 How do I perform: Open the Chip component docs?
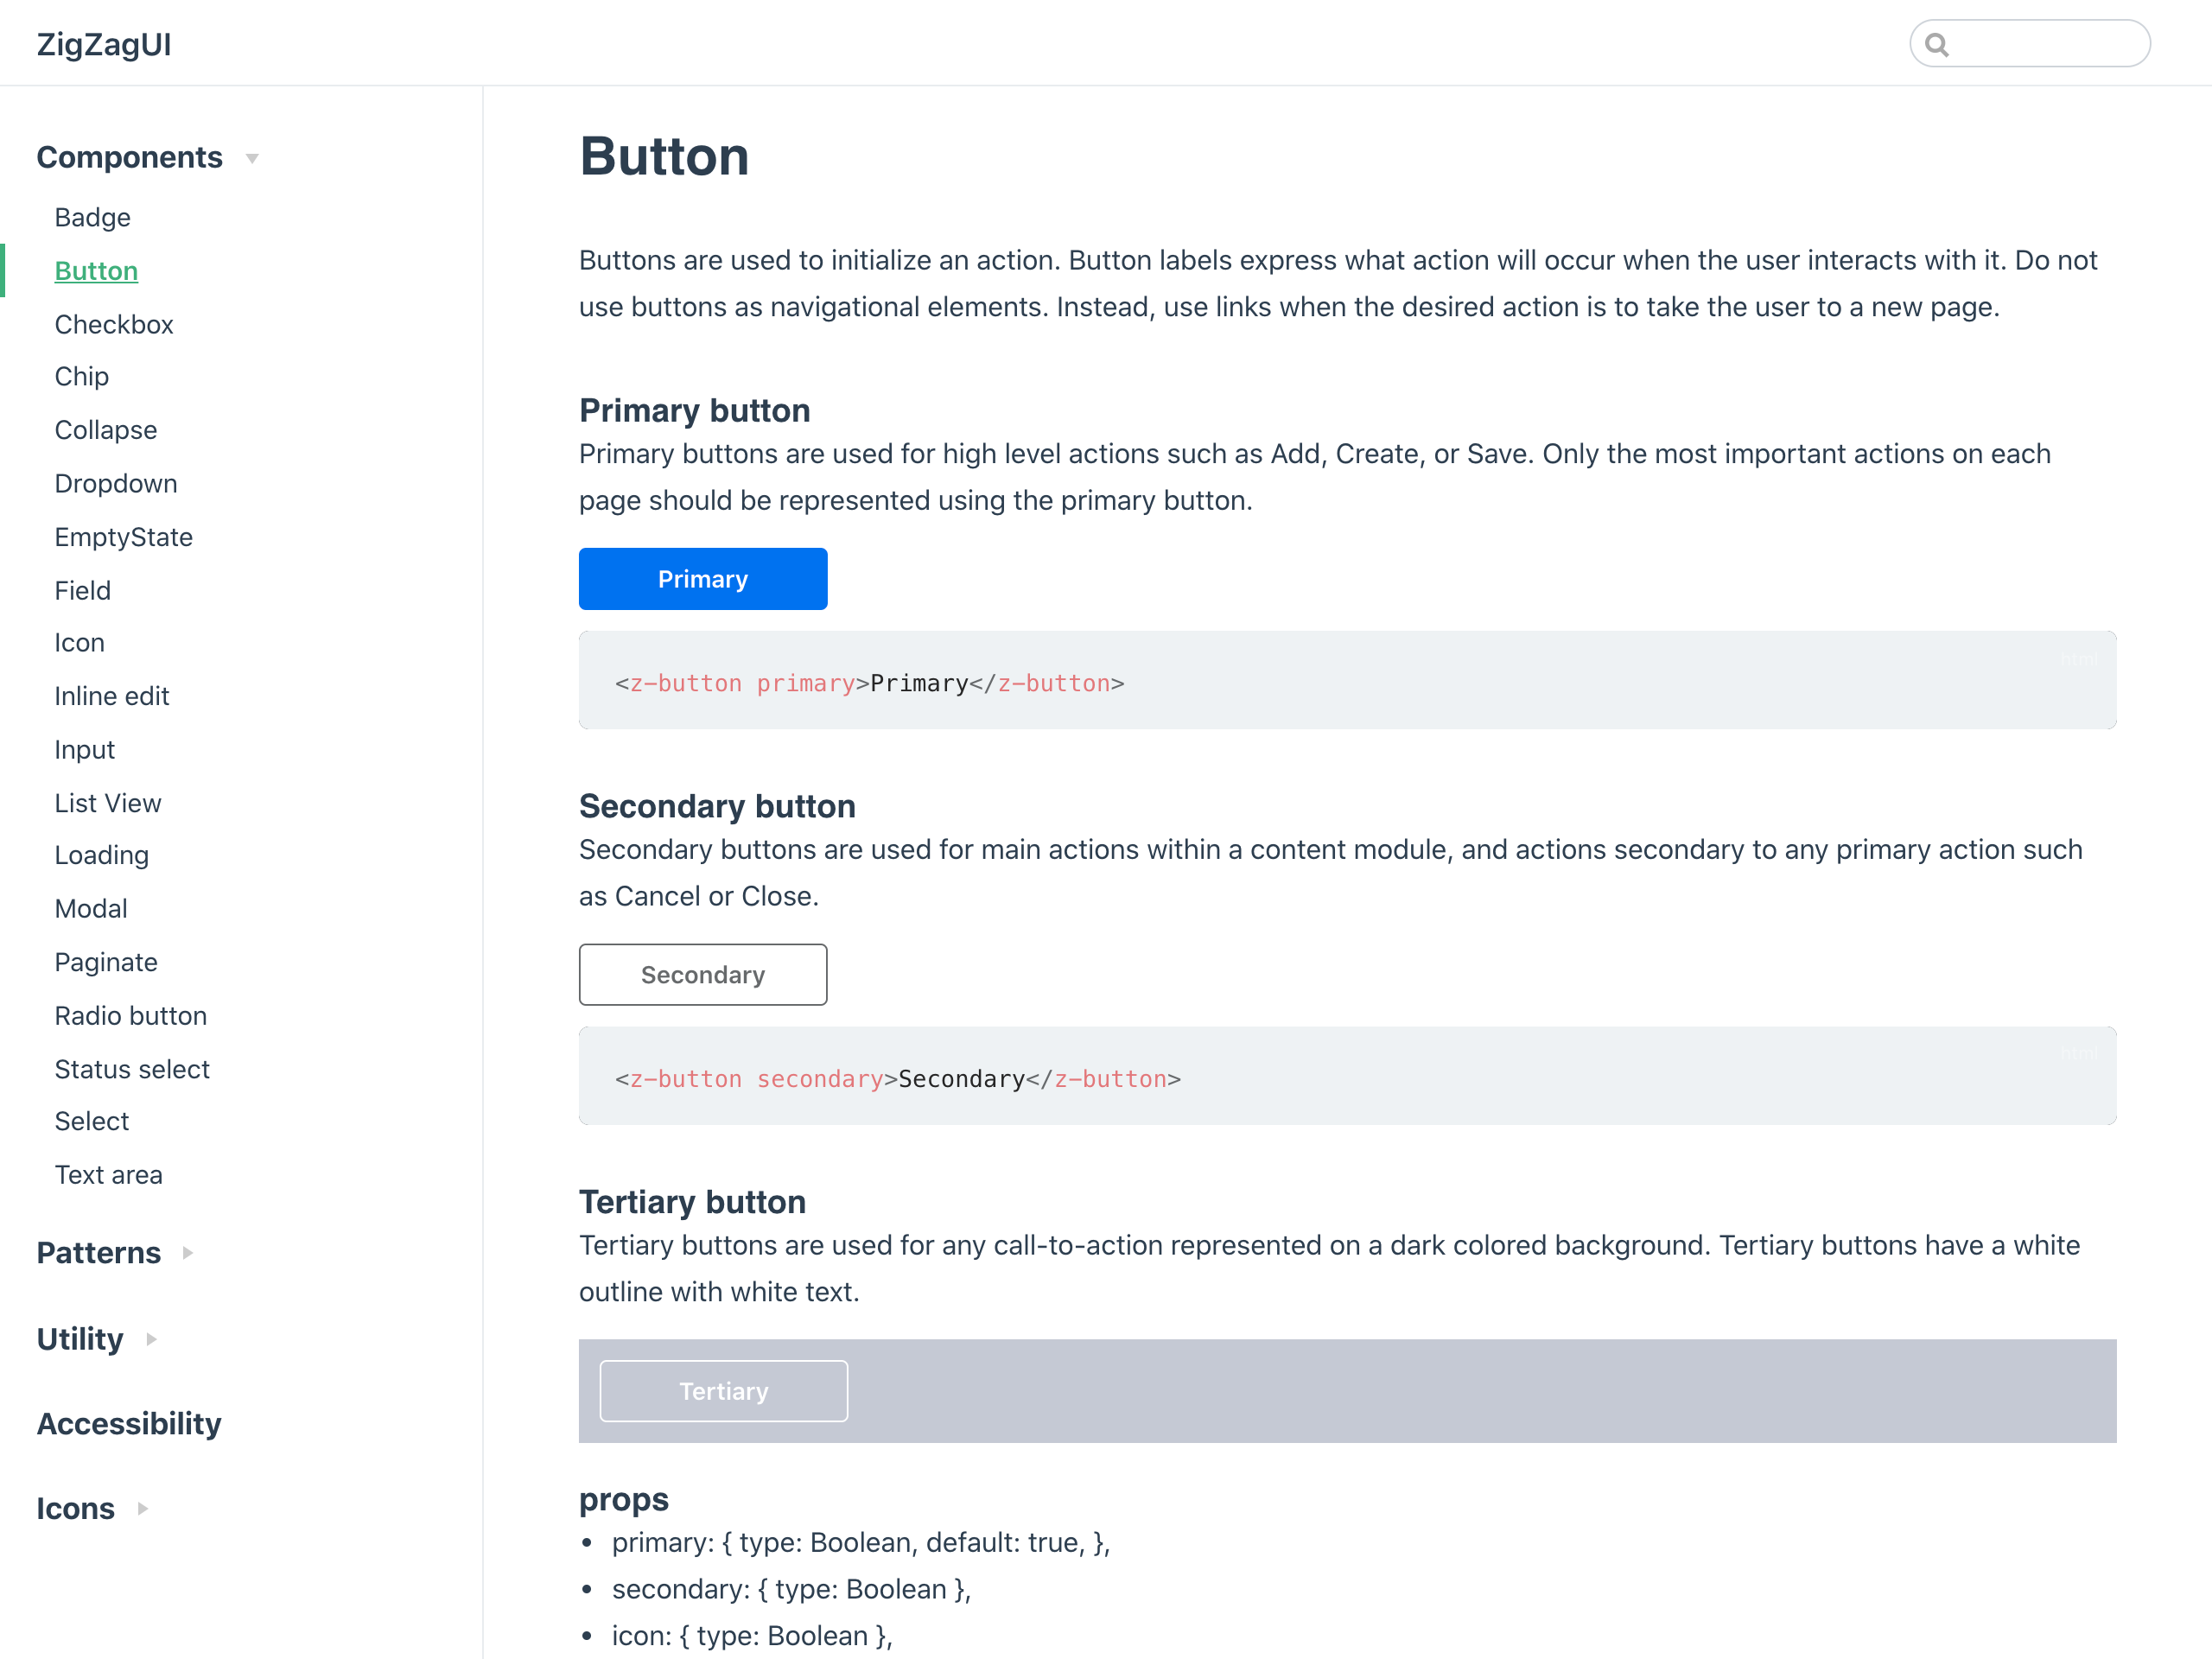click(81, 376)
